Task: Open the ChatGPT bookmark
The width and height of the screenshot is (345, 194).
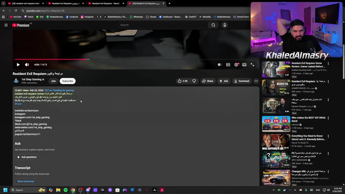Action: coord(191,17)
